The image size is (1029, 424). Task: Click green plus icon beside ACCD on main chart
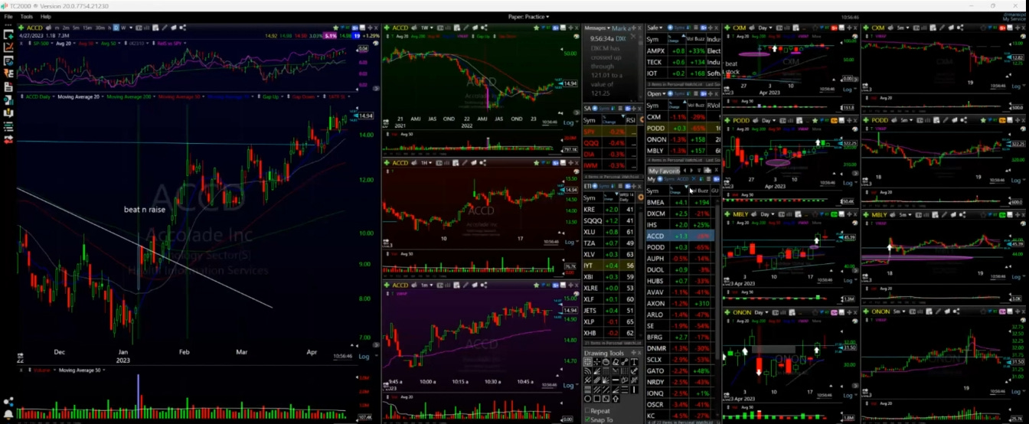[x=21, y=28]
